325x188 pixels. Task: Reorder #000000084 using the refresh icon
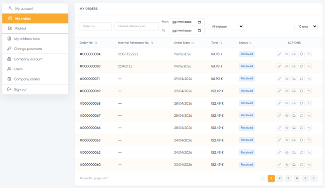coord(302,54)
